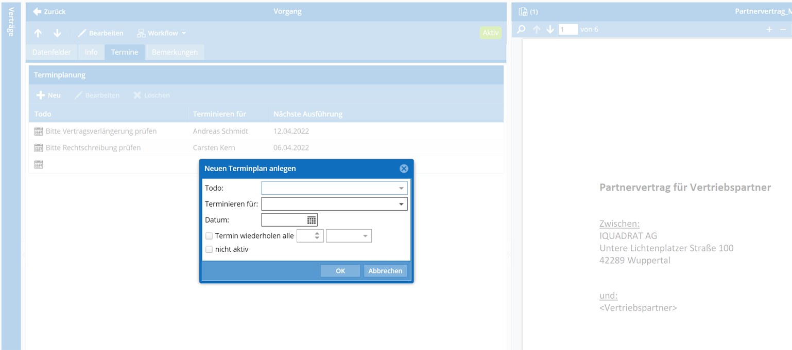The image size is (792, 350).
Task: Switch to the Datenfelder tab
Action: click(51, 52)
